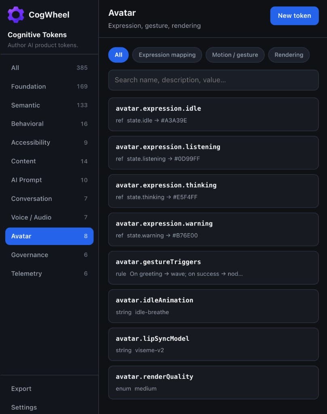The width and height of the screenshot is (327, 414).
Task: Filter by Motion / gesture
Action: [235, 55]
